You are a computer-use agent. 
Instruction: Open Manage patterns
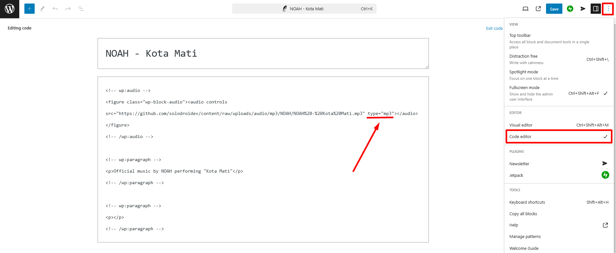tap(559, 236)
